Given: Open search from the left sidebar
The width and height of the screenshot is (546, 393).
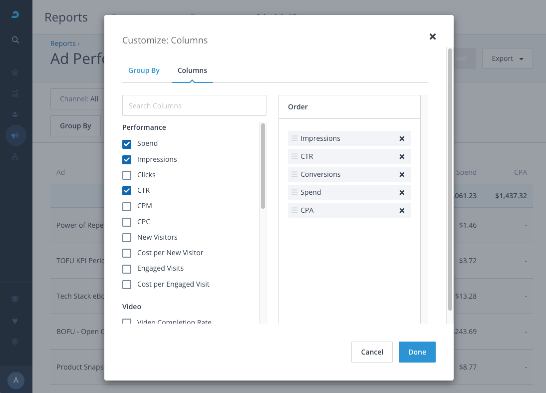Looking at the screenshot, I should (x=15, y=40).
